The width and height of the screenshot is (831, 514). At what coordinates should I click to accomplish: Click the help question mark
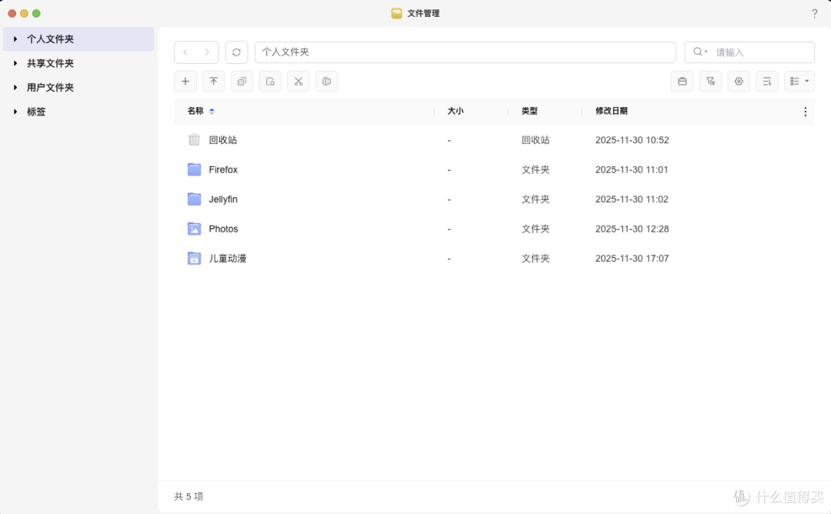(x=815, y=14)
